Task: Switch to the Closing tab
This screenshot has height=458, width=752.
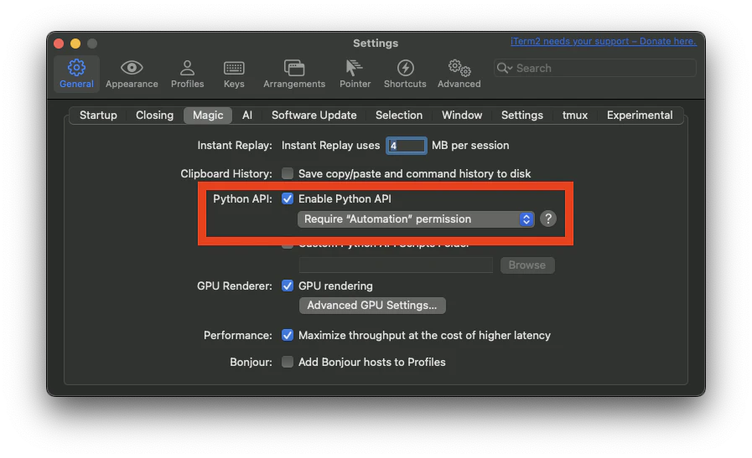Action: (154, 116)
